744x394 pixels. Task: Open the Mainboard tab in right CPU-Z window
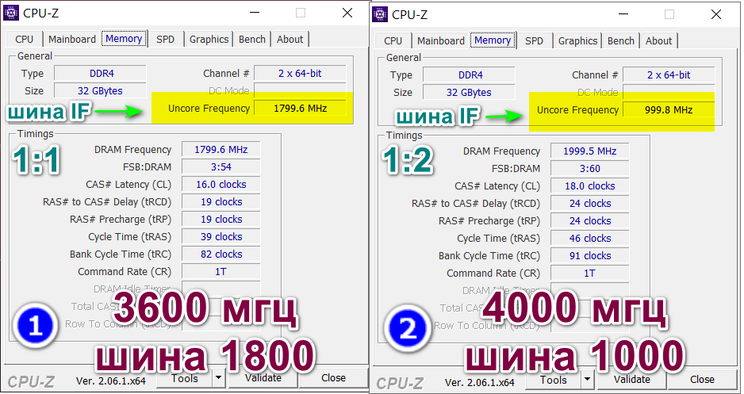[441, 40]
